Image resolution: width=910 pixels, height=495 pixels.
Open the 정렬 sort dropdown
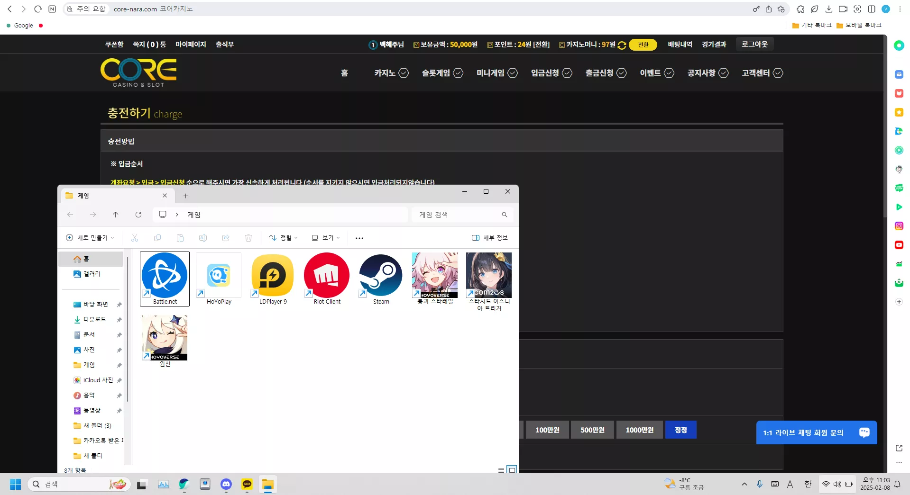(283, 238)
